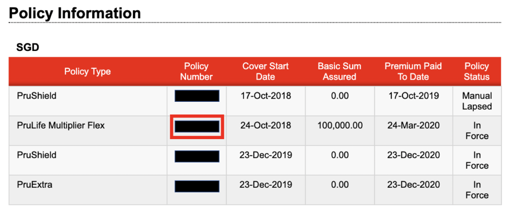
Task: Click the Premium Paid To Date header
Action: pos(413,72)
